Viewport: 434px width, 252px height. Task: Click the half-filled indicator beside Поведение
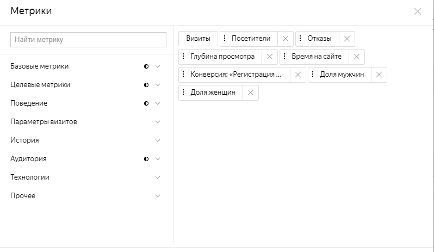(x=146, y=103)
